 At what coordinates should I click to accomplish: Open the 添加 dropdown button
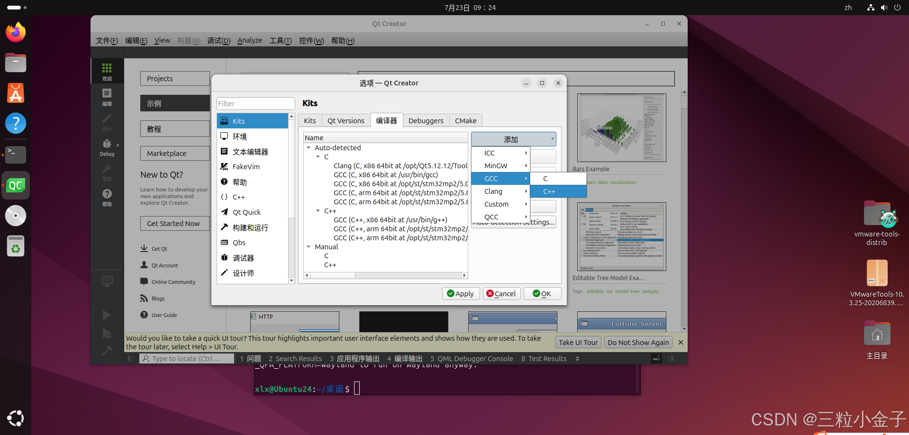coord(513,139)
